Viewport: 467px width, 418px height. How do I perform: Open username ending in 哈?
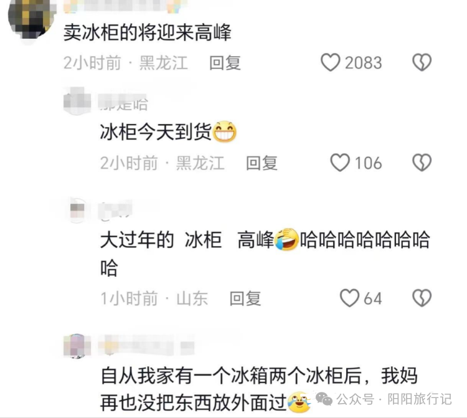click(x=123, y=103)
